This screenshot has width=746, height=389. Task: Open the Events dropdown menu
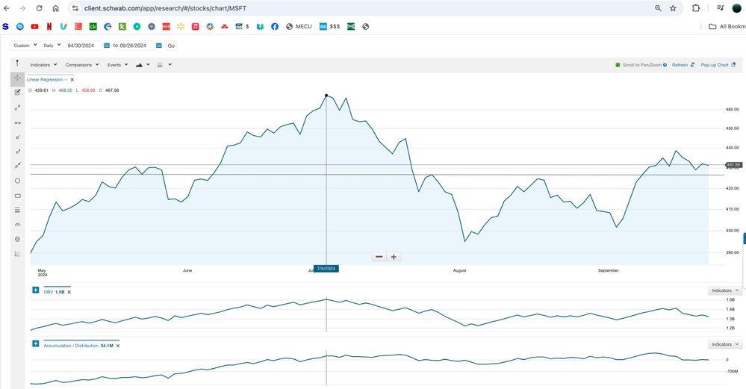[117, 65]
